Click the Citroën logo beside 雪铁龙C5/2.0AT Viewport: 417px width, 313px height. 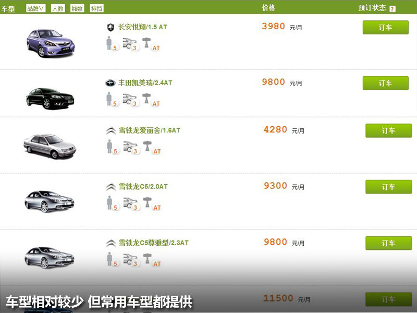[x=111, y=187]
